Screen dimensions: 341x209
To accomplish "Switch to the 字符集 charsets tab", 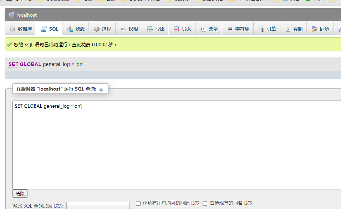I will pyautogui.click(x=238, y=29).
